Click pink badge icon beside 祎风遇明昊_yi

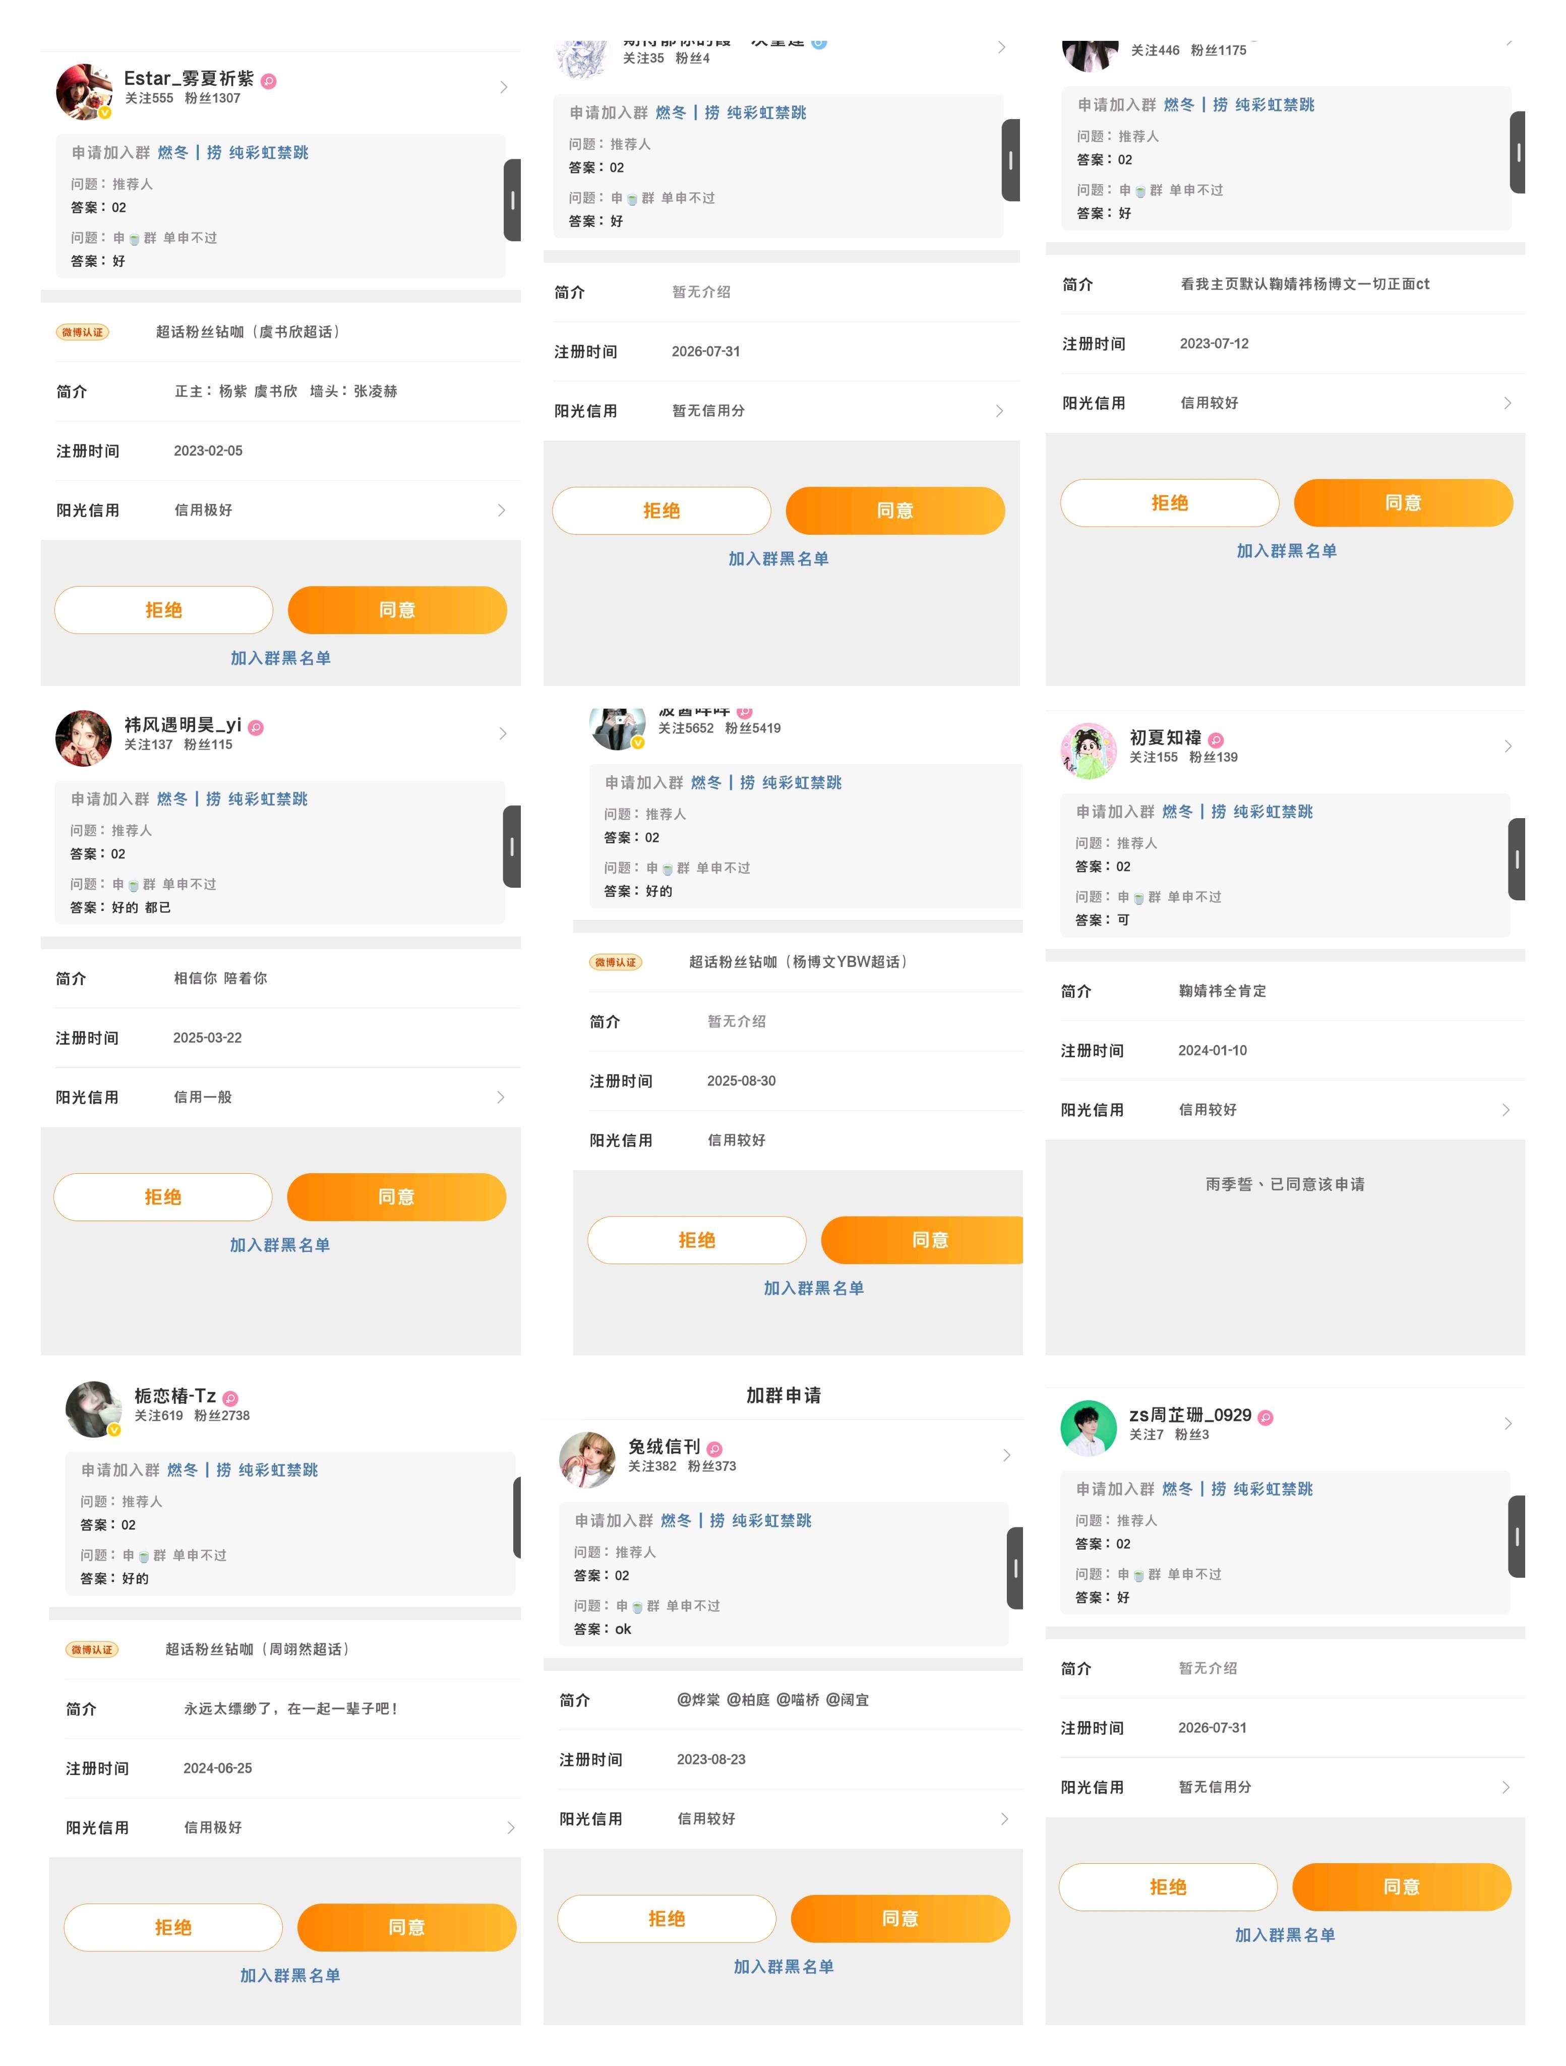256,727
